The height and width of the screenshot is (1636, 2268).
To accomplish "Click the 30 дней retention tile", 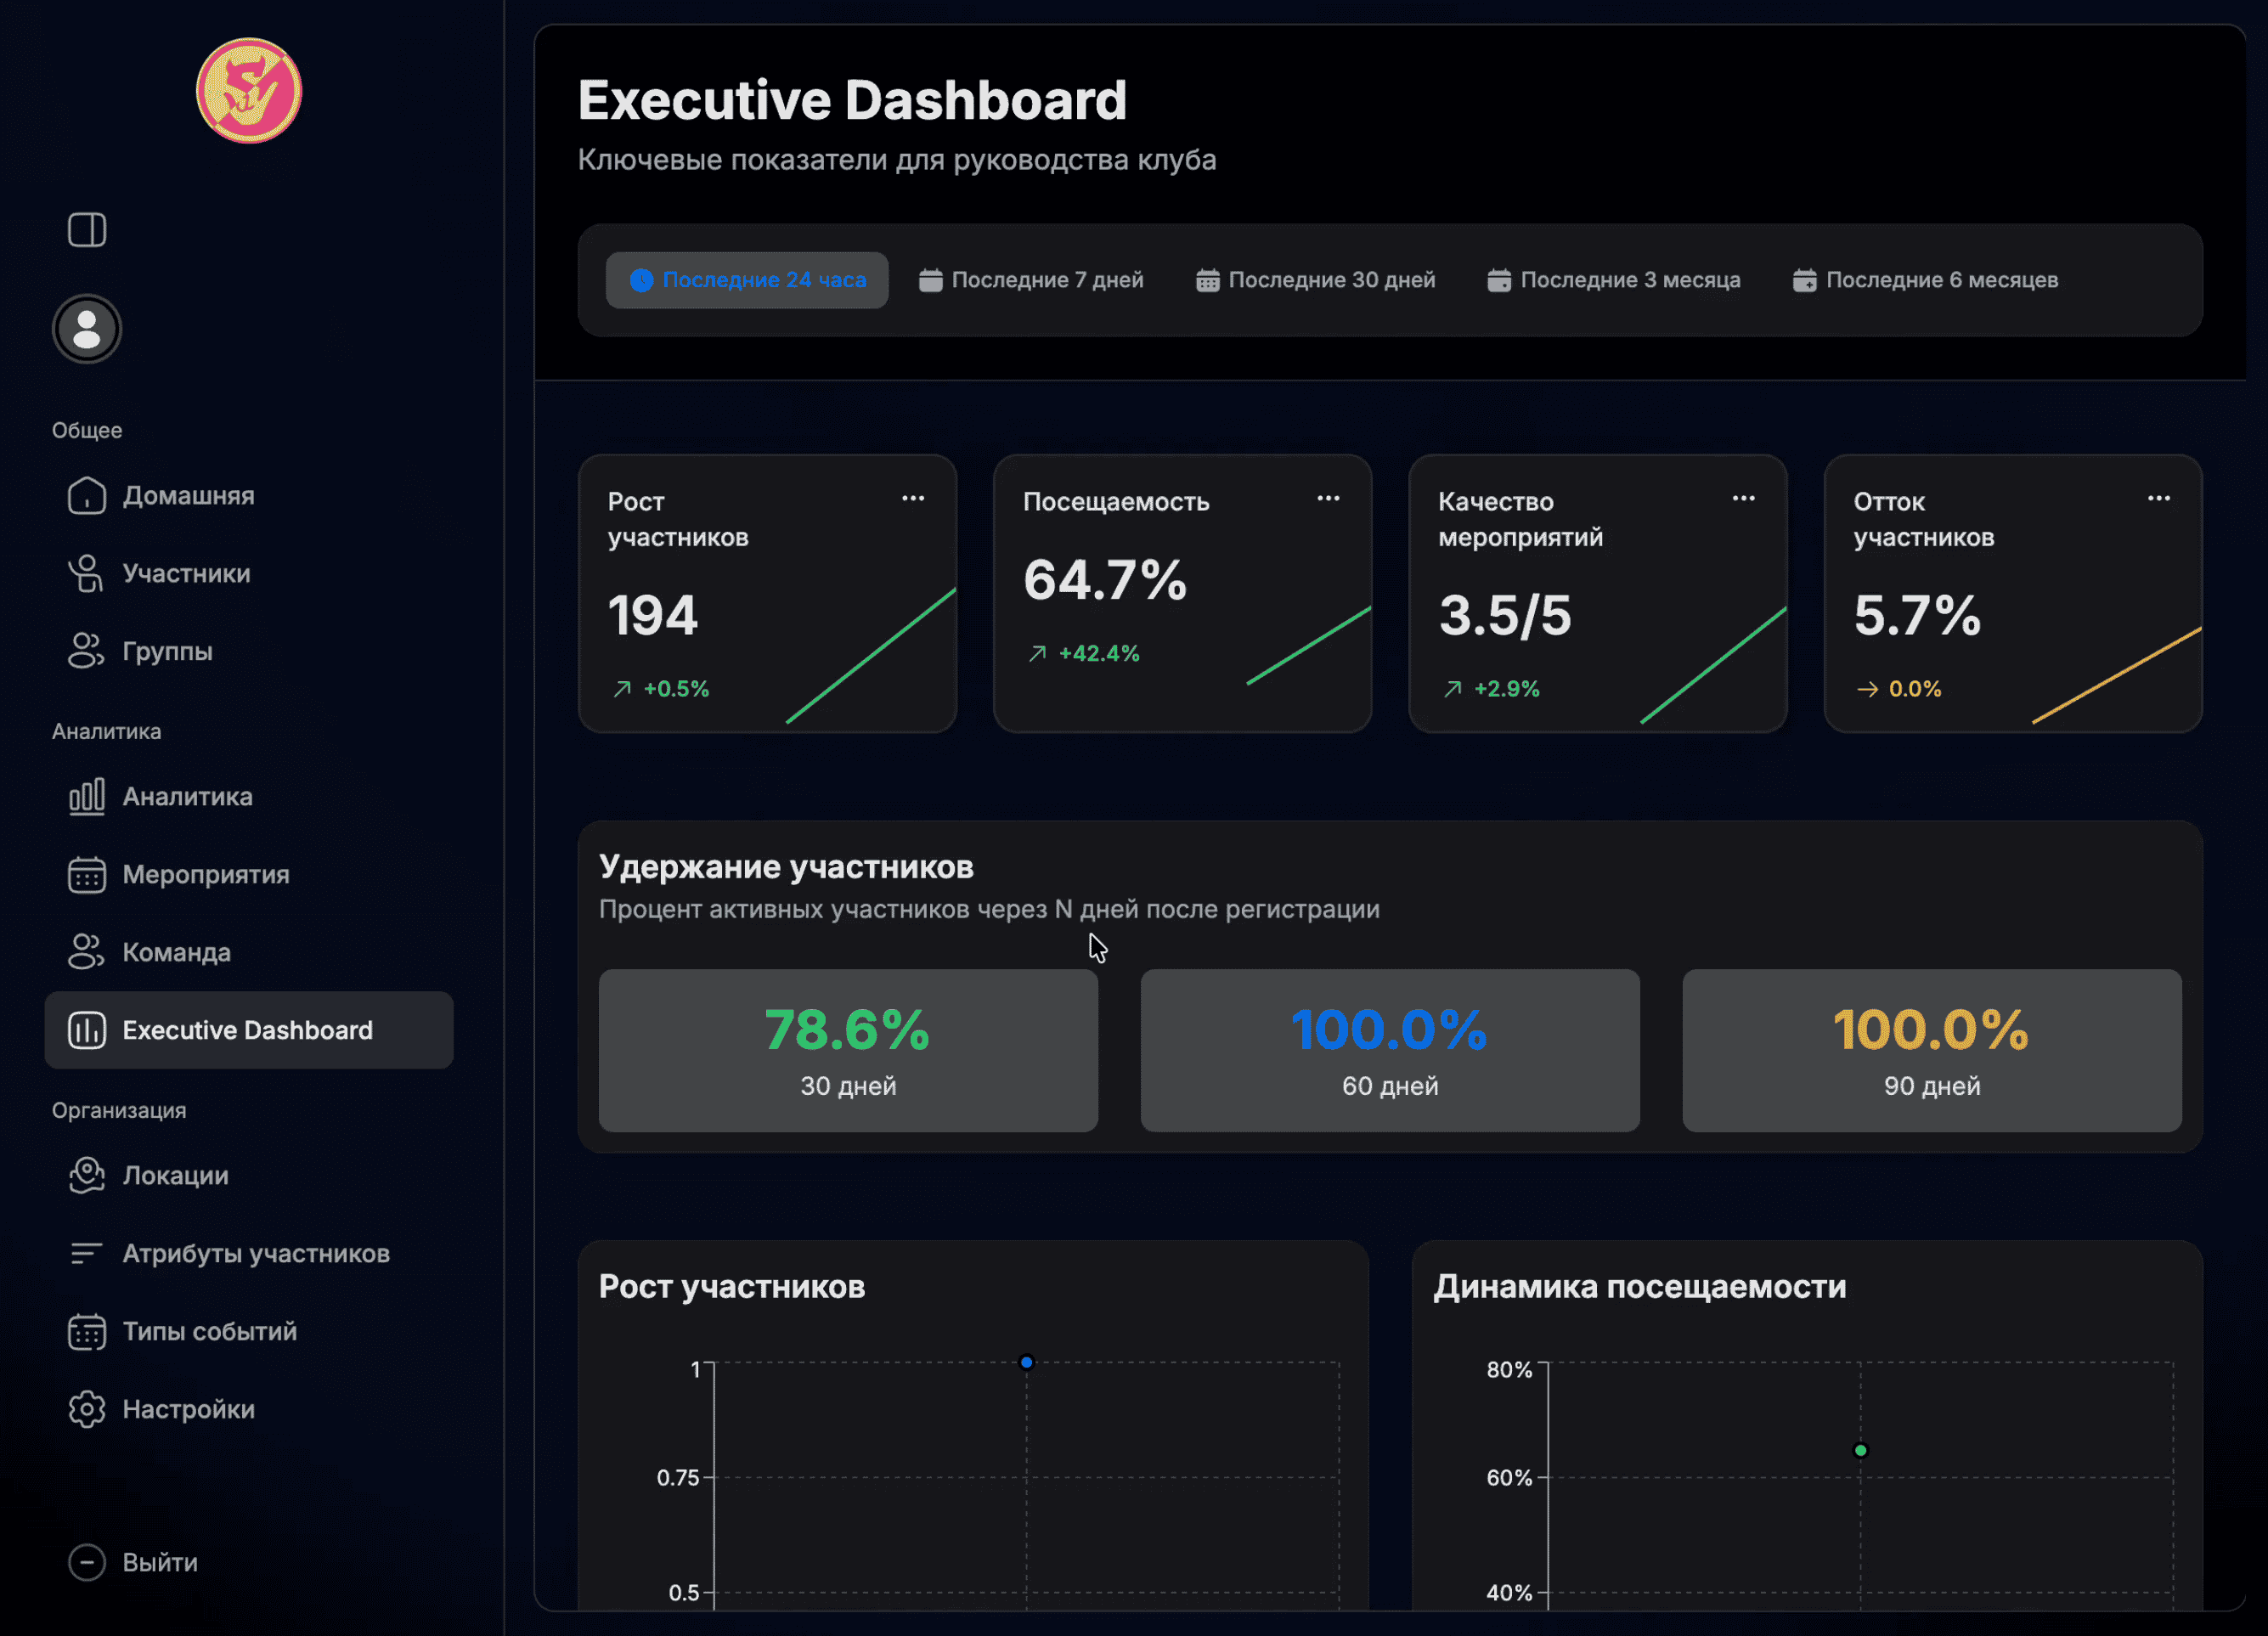I will point(848,1051).
